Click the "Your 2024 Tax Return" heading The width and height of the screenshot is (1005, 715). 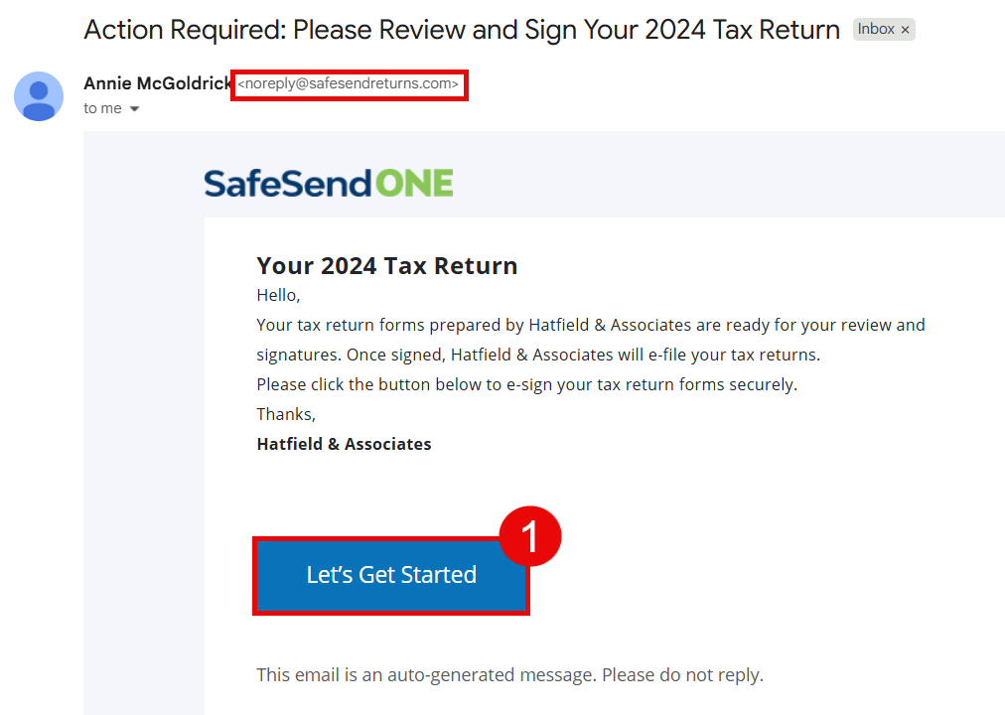386,266
